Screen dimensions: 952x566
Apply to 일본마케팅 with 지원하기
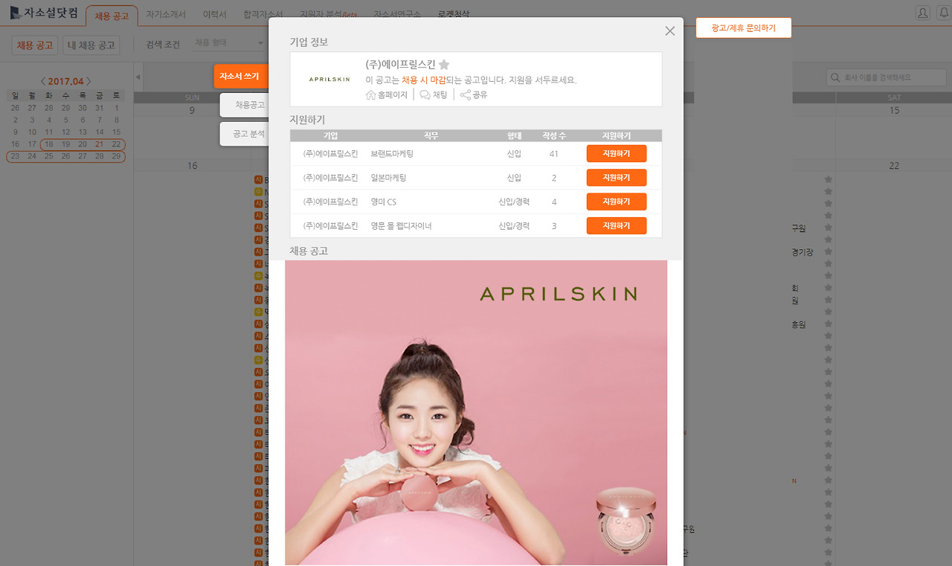pos(617,178)
